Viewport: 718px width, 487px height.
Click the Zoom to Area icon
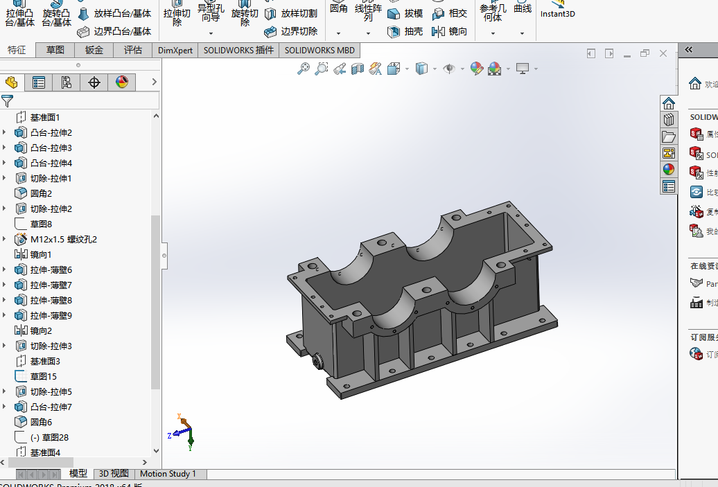[322, 69]
